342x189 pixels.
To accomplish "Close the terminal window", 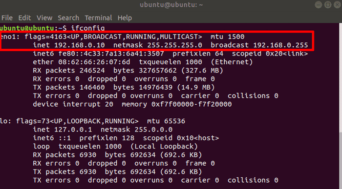I will 337,5.
